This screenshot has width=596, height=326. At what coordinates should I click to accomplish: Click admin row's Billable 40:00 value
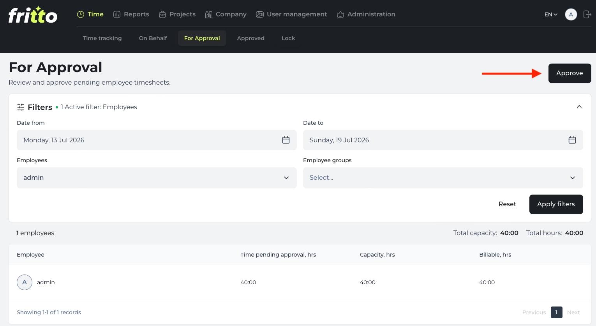point(487,282)
